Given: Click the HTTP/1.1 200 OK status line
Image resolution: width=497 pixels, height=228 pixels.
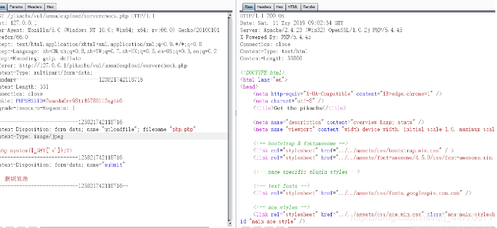Looking at the screenshot, I should pos(262,16).
